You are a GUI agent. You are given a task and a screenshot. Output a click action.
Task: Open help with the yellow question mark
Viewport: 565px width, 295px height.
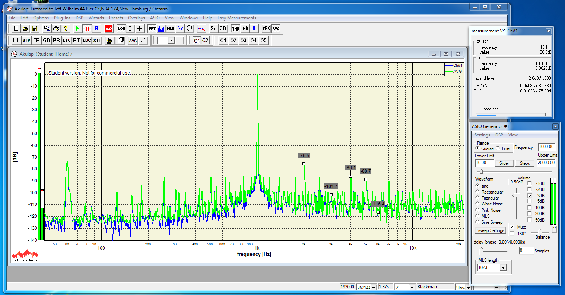pyautogui.click(x=66, y=28)
